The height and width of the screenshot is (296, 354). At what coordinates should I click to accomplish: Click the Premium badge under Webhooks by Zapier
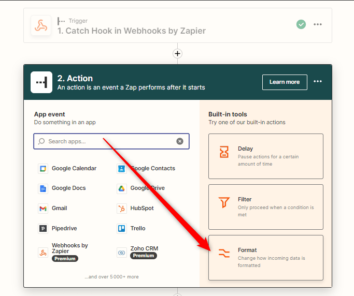[65, 259]
